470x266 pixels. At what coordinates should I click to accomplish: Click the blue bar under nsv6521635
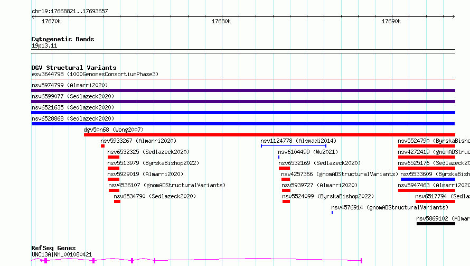[x=243, y=113]
